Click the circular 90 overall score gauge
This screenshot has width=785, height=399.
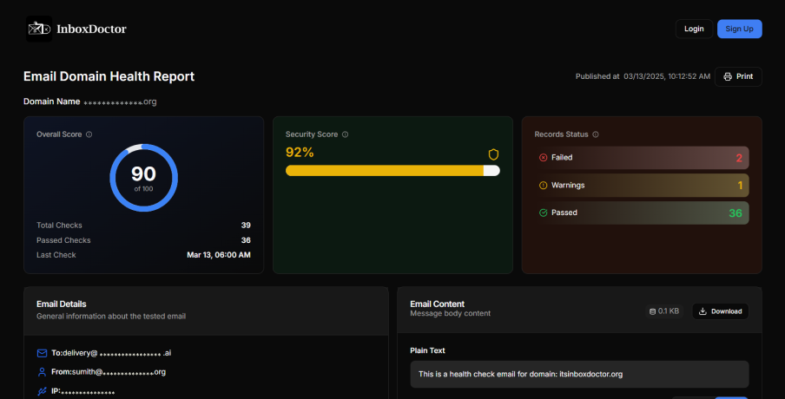click(x=144, y=177)
